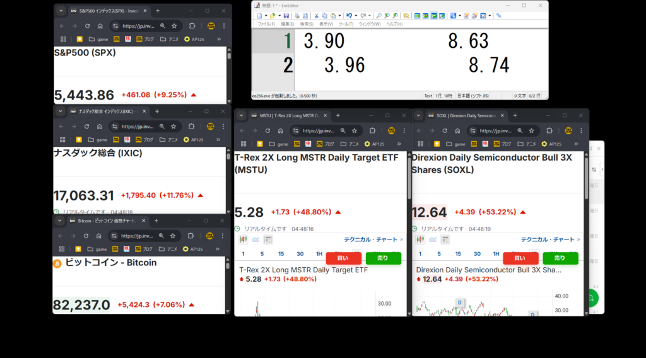Toggle Wrap by Page in EmEditor toolbar
646x358 pixels.
(442, 16)
